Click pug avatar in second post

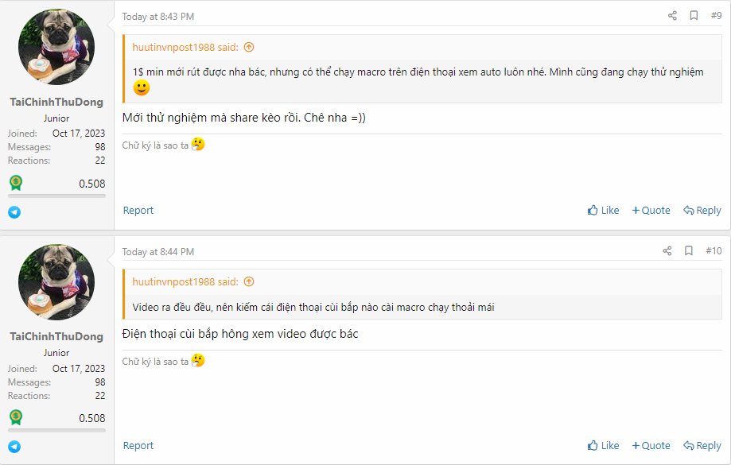pyautogui.click(x=56, y=281)
